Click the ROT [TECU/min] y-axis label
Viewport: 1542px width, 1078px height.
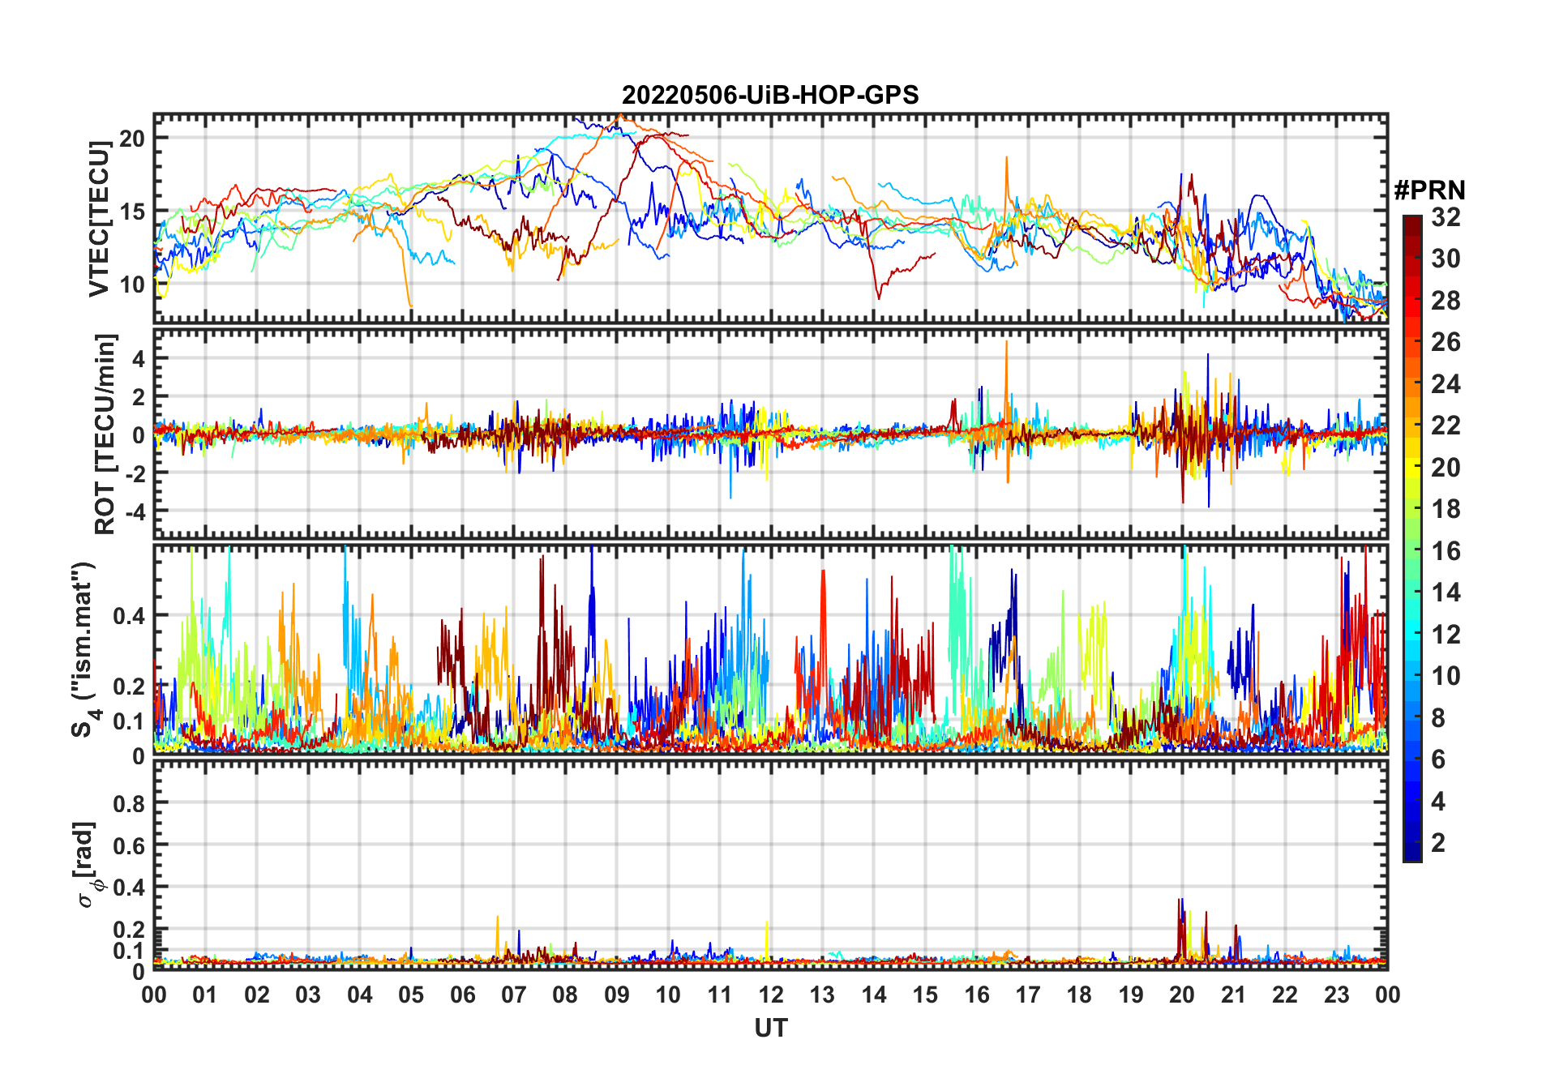(x=105, y=434)
